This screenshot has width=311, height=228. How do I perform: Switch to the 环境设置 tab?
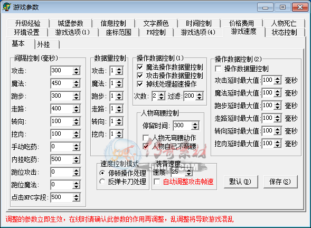pyautogui.click(x=27, y=32)
